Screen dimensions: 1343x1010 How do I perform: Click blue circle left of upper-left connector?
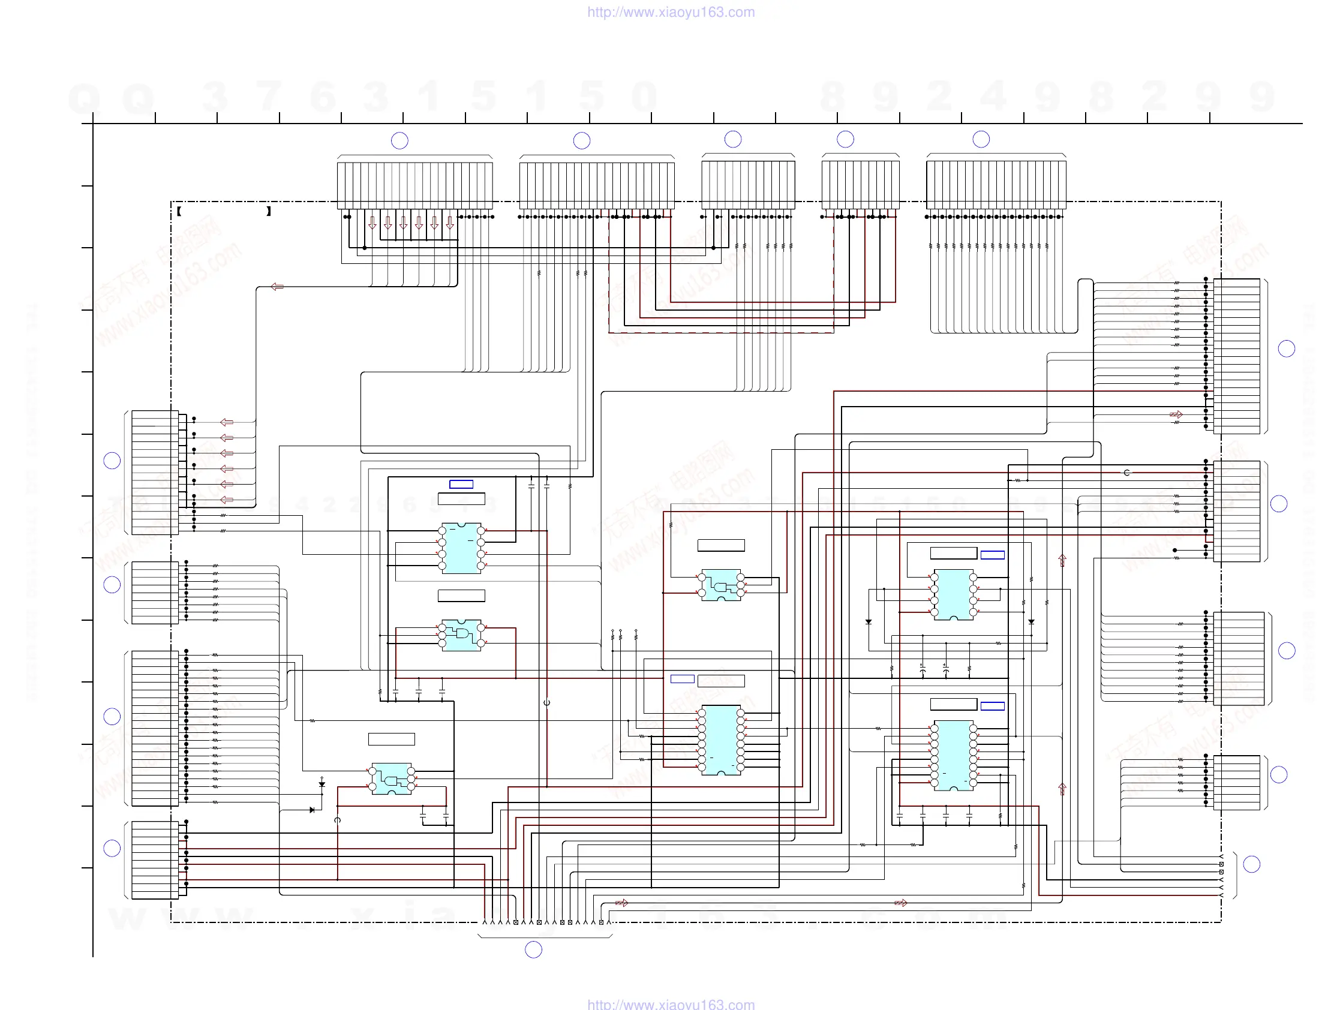pos(112,461)
